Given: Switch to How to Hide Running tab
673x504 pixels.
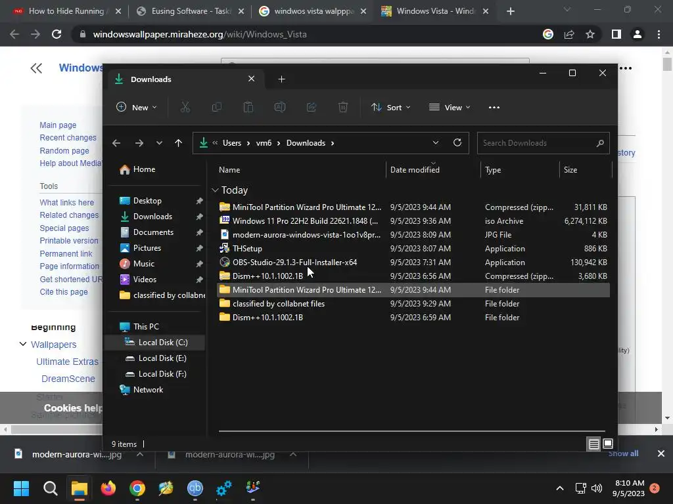Looking at the screenshot, I should tap(66, 11).
